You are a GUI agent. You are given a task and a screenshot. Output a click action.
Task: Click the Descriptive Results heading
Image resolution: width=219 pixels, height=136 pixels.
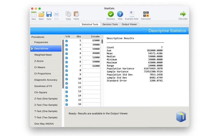pos(120,38)
